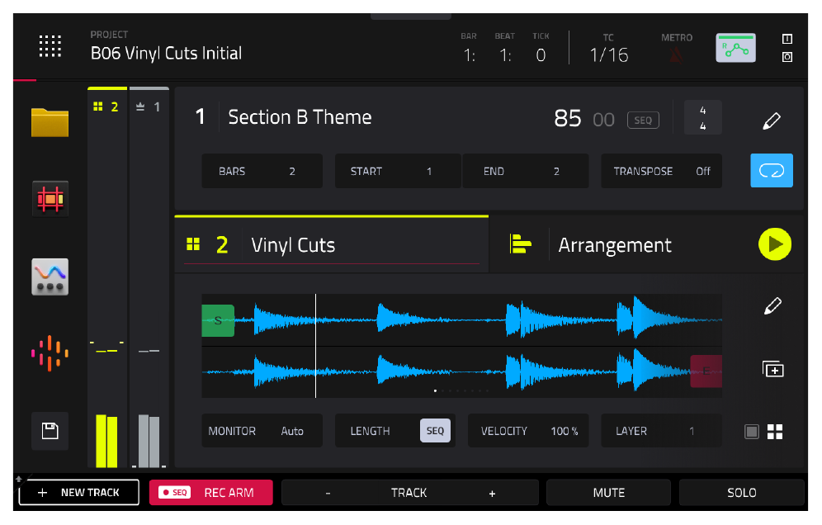The height and width of the screenshot is (525, 822).
Task: Select the previous track with minus
Action: pos(328,493)
